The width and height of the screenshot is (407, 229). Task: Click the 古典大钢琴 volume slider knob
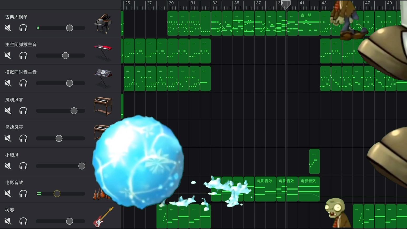click(70, 28)
